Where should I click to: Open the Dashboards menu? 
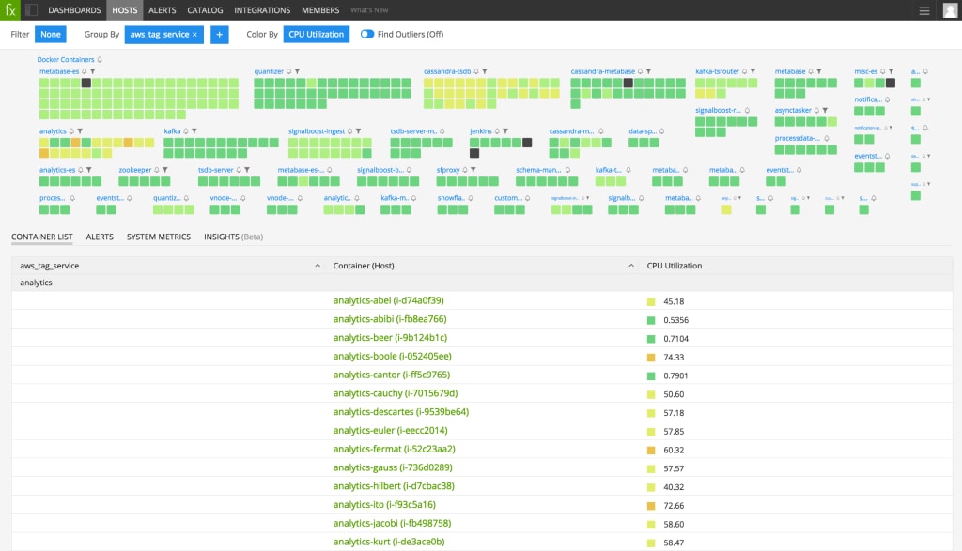[74, 10]
